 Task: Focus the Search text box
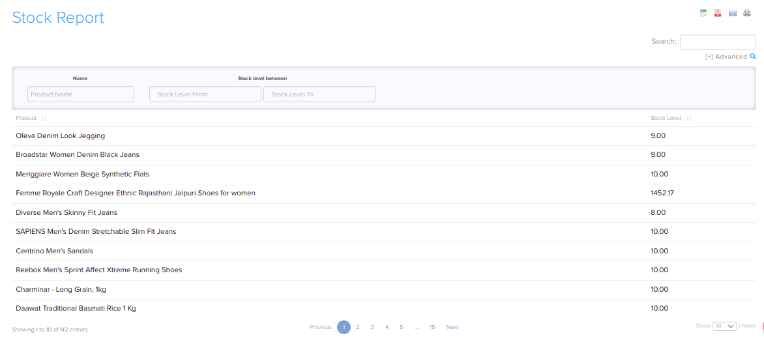(718, 42)
